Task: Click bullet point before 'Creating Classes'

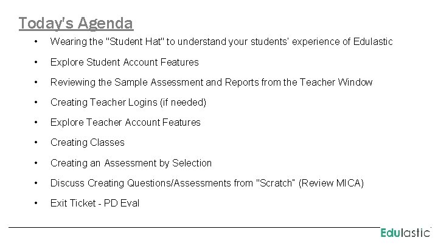Action: 37,142
